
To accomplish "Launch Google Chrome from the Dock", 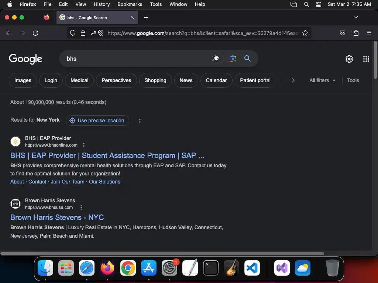I will pos(128,268).
